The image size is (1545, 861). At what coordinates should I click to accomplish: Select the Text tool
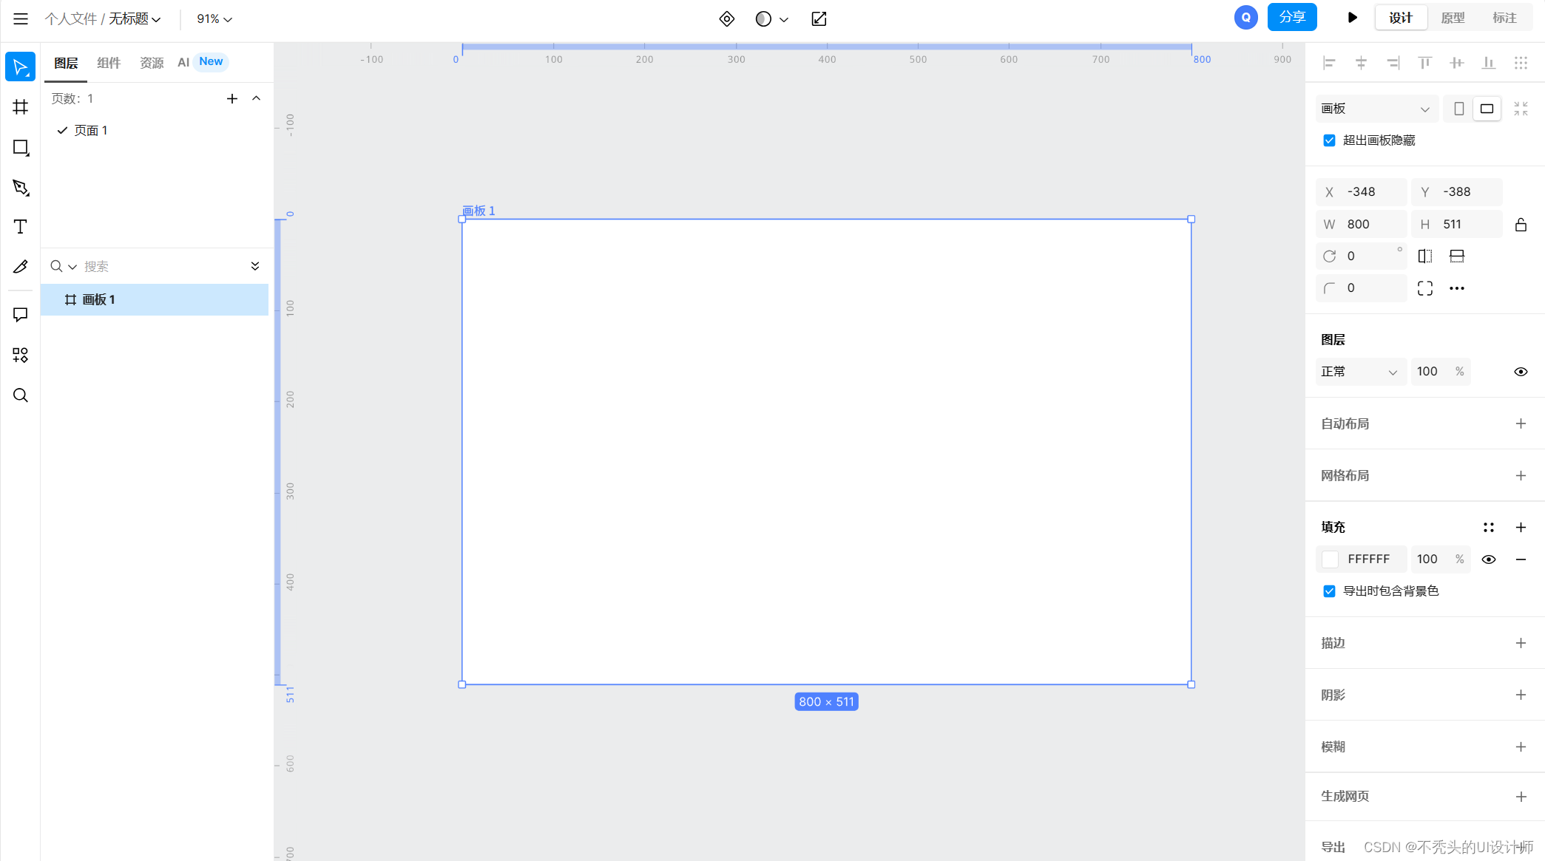[x=21, y=227]
